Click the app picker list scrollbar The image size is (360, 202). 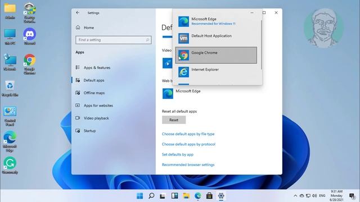click(261, 45)
